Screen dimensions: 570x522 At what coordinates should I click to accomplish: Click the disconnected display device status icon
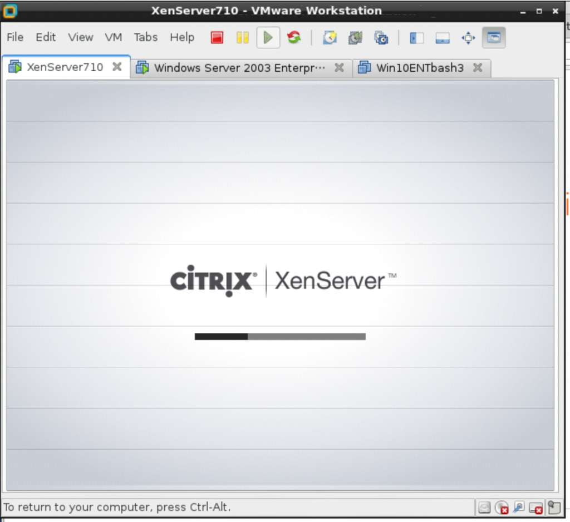click(x=536, y=508)
